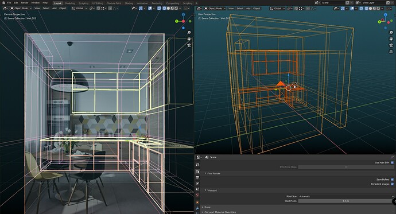The height and width of the screenshot is (214, 396).
Task: Select rendered shading in right viewport
Action: (x=378, y=9)
